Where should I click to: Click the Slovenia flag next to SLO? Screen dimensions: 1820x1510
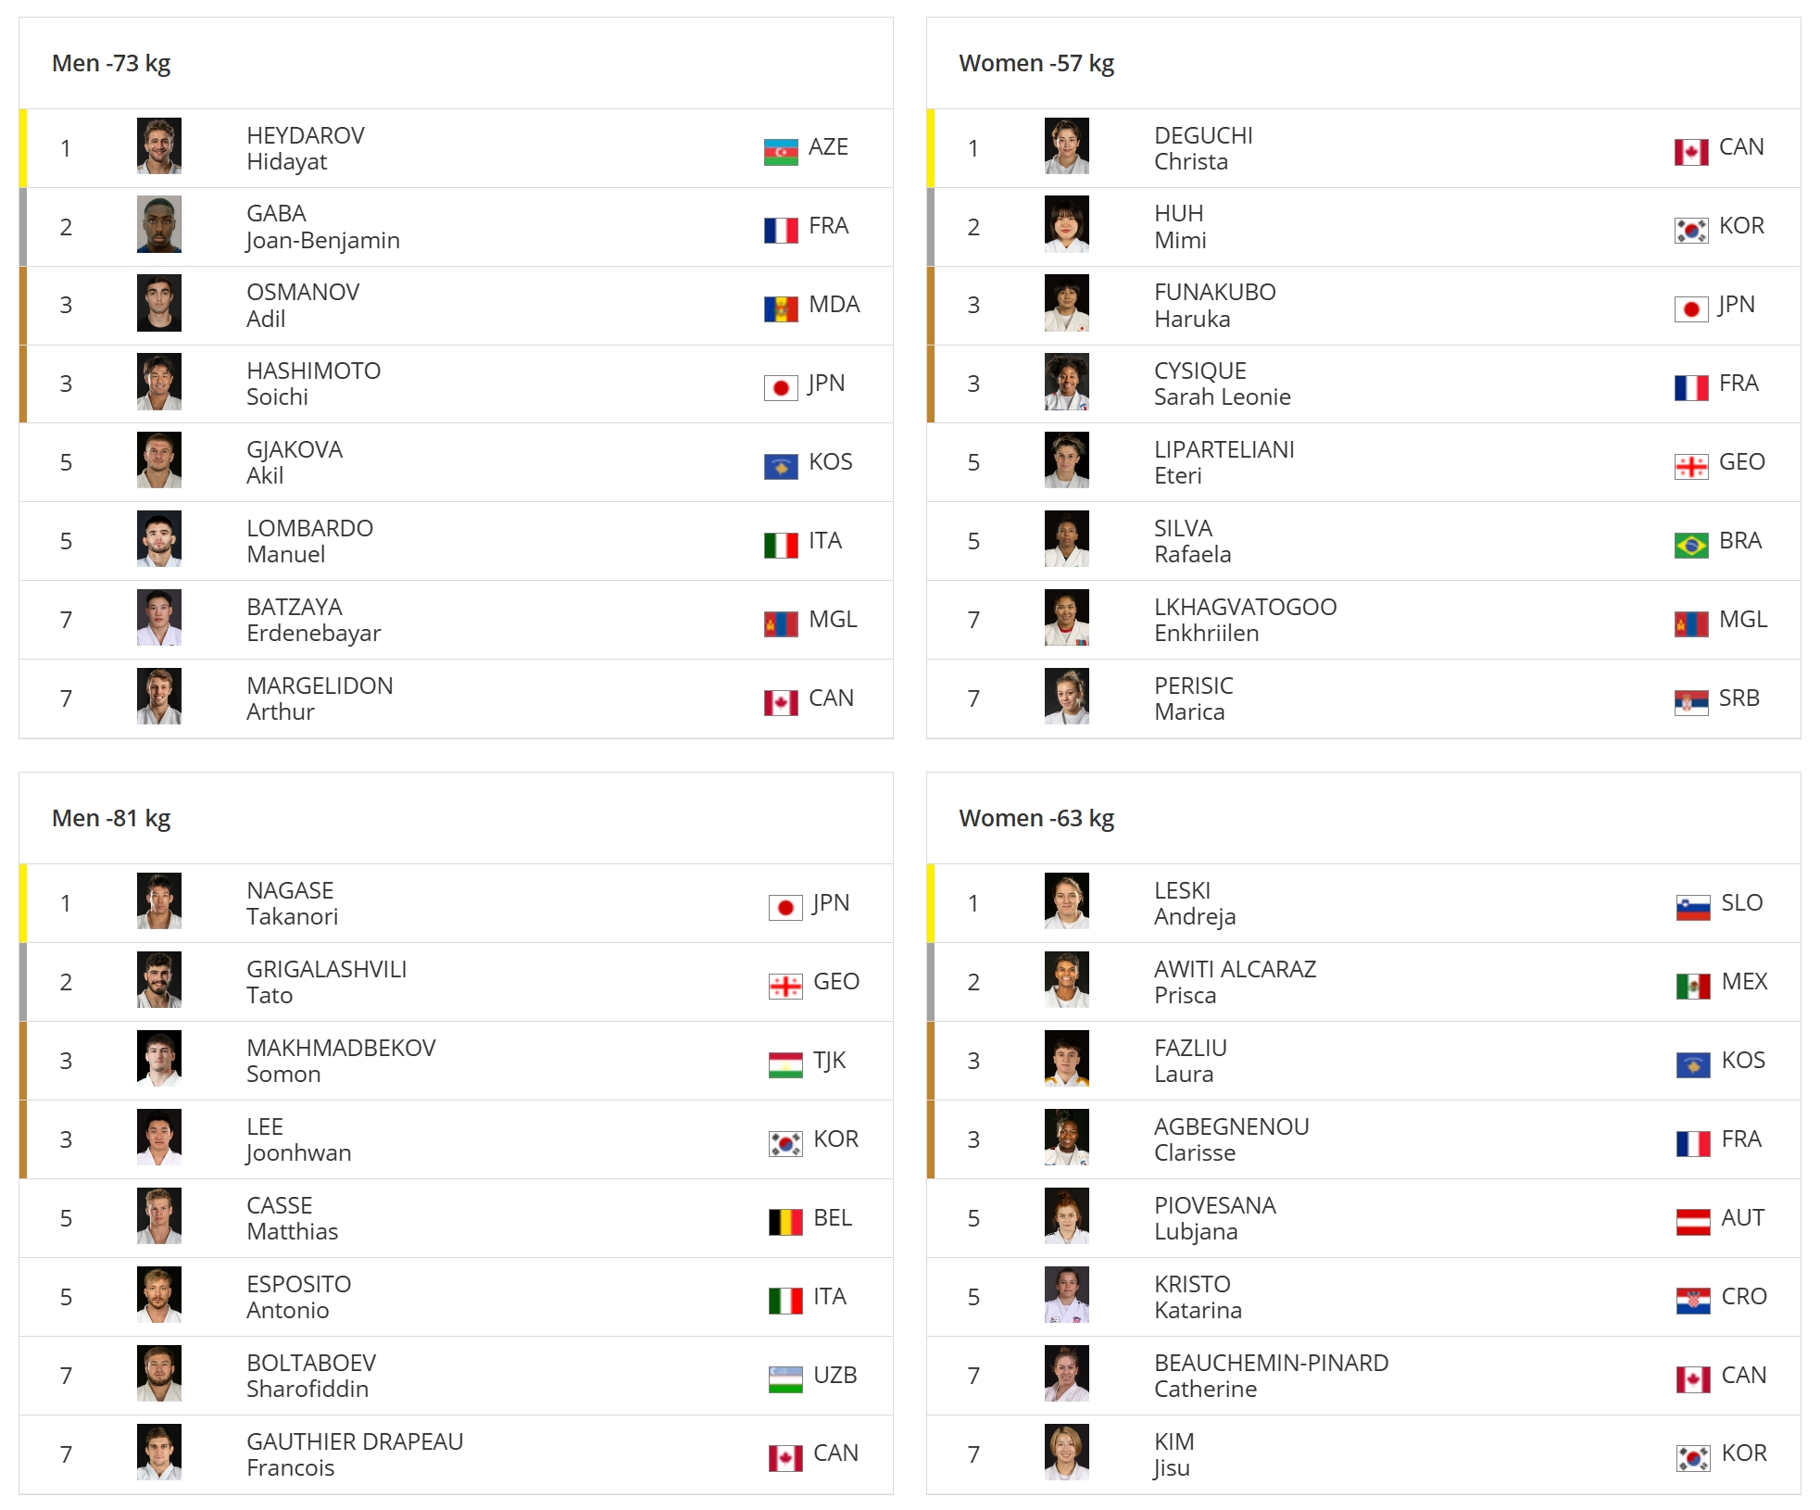1693,907
